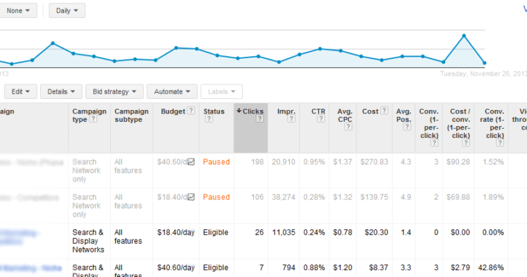Click budget chart icon in $40.60 paused row
527x277 pixels.
tap(191, 162)
